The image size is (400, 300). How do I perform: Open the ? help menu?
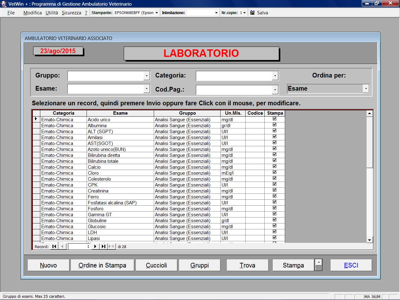click(x=86, y=13)
